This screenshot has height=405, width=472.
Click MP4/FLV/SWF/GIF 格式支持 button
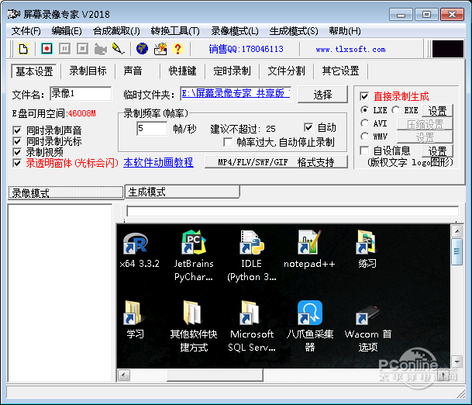[276, 162]
